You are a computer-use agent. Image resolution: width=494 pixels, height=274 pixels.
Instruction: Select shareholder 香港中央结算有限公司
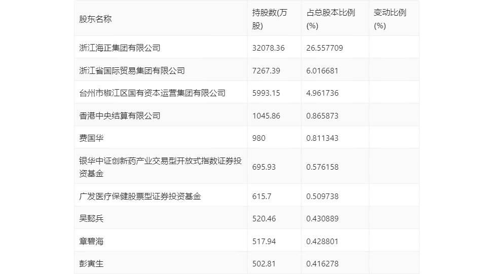[x=120, y=115]
